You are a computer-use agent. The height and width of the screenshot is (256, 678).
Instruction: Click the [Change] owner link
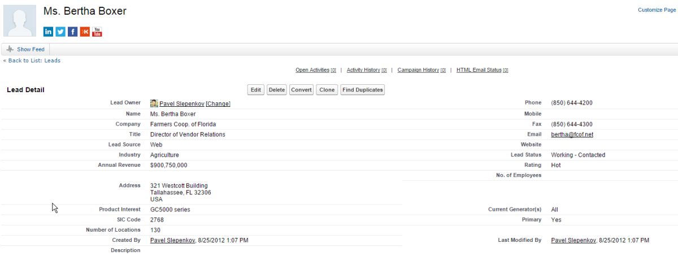click(x=218, y=103)
